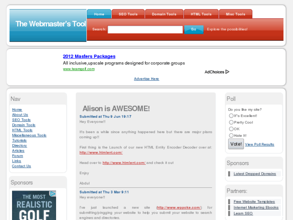
Task: Open the Advertise Here link
Action: pyautogui.click(x=146, y=79)
